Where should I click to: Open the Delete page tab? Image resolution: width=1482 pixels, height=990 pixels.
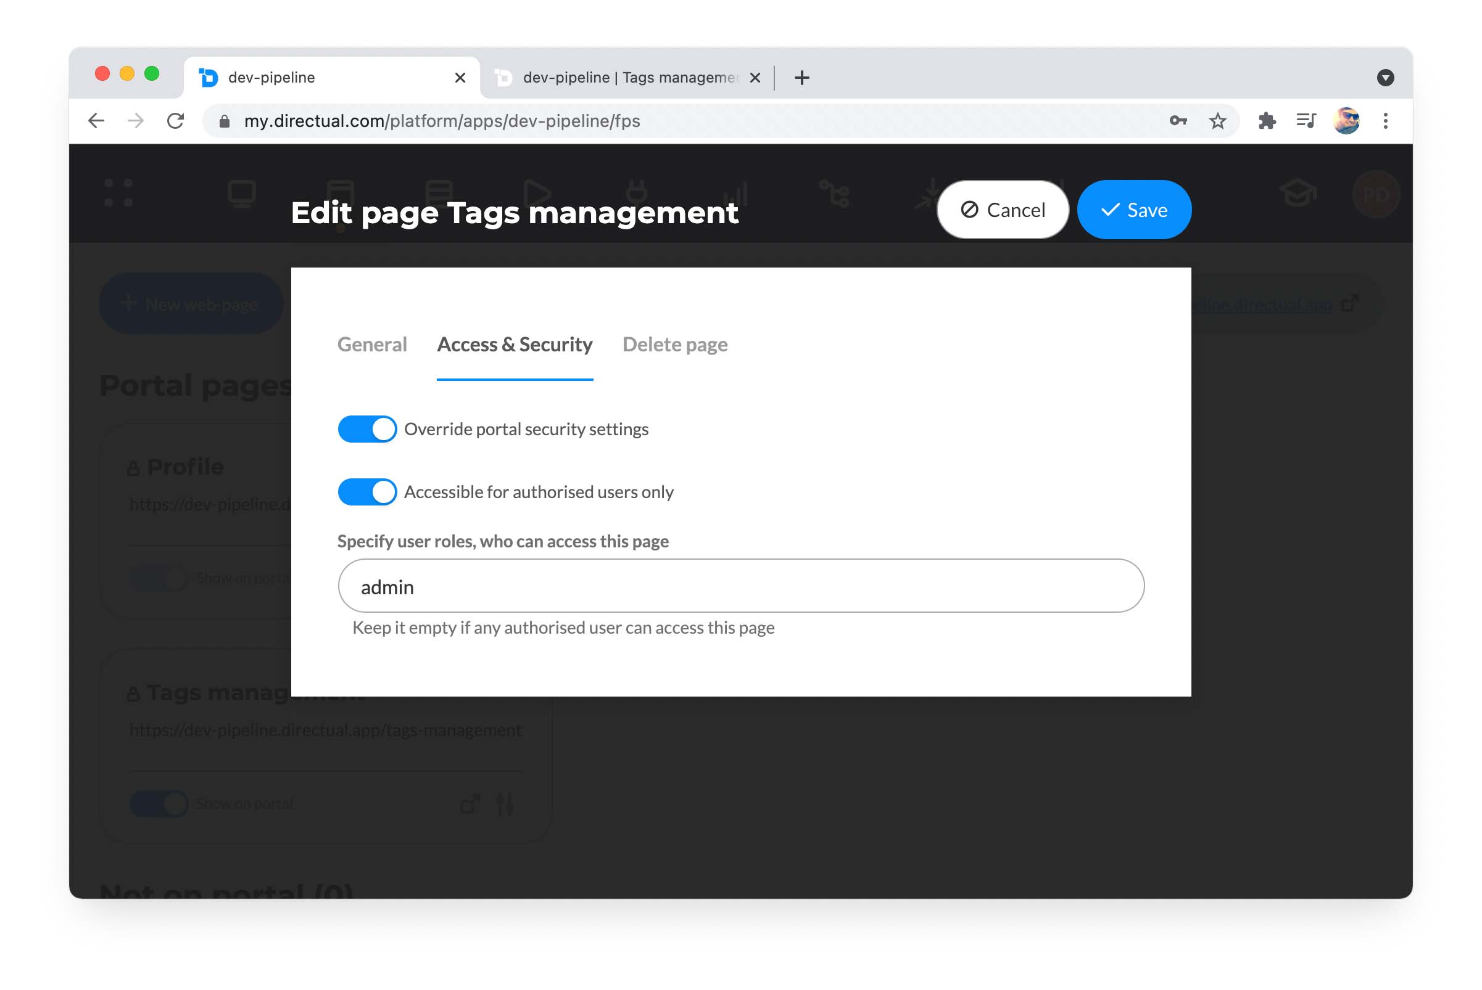[674, 345]
